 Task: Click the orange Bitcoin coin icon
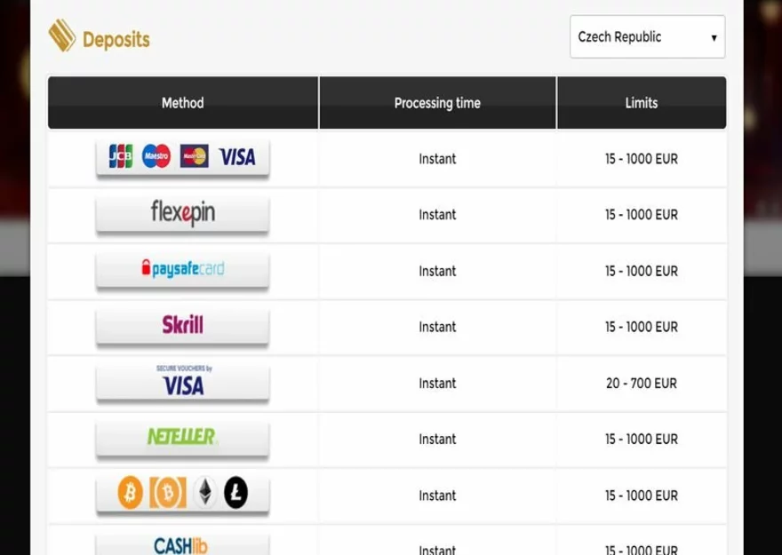[x=131, y=493]
